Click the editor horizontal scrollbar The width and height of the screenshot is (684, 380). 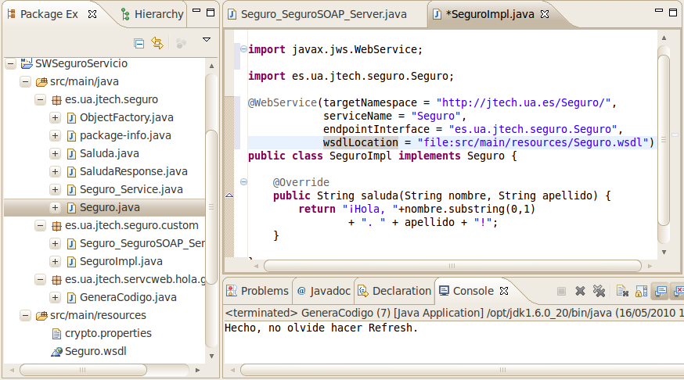pos(452,266)
